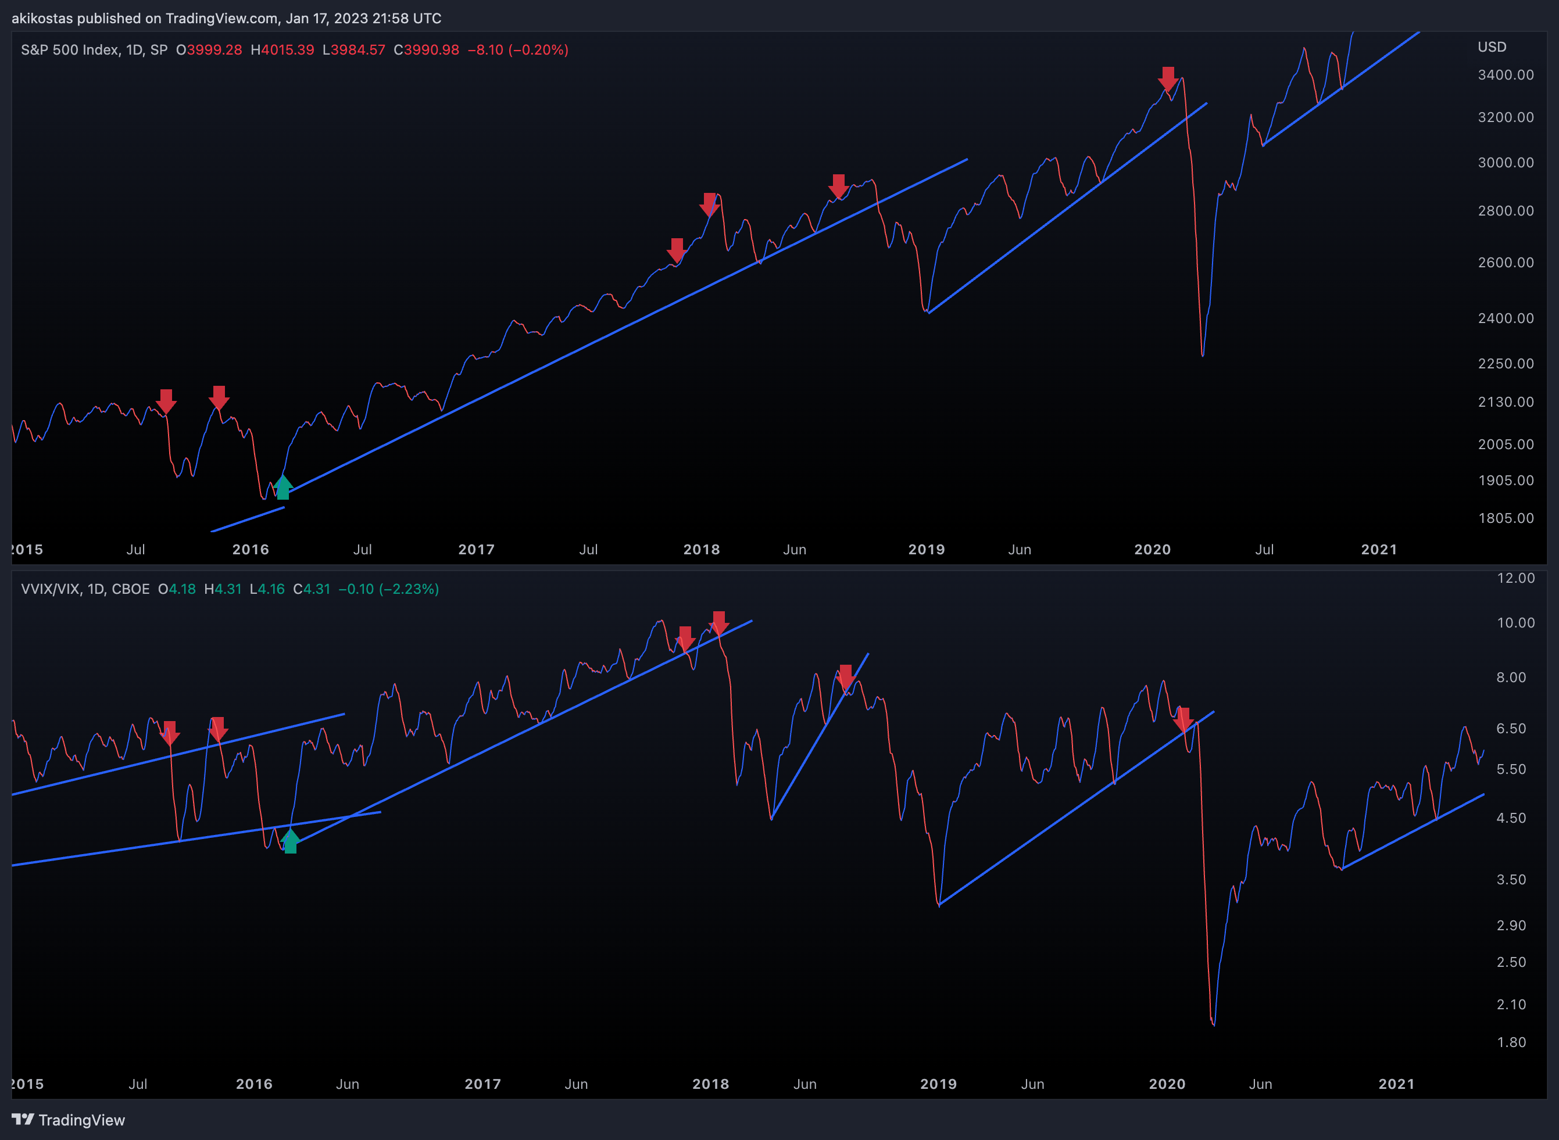Click the 2130.00 price axis label
The height and width of the screenshot is (1140, 1559).
click(1506, 401)
